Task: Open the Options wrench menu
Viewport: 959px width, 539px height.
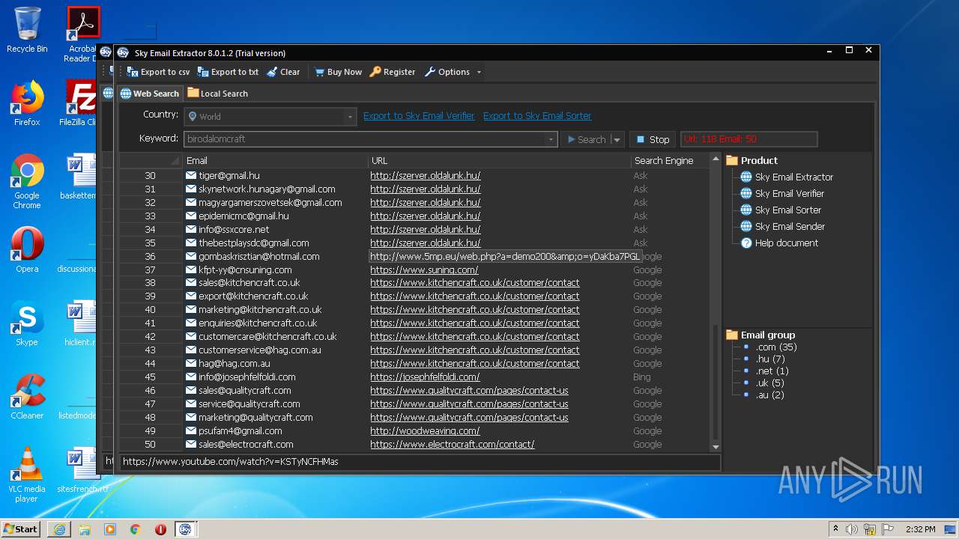Action: click(x=447, y=72)
